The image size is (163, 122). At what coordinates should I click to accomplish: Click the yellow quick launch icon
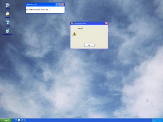pos(19,120)
